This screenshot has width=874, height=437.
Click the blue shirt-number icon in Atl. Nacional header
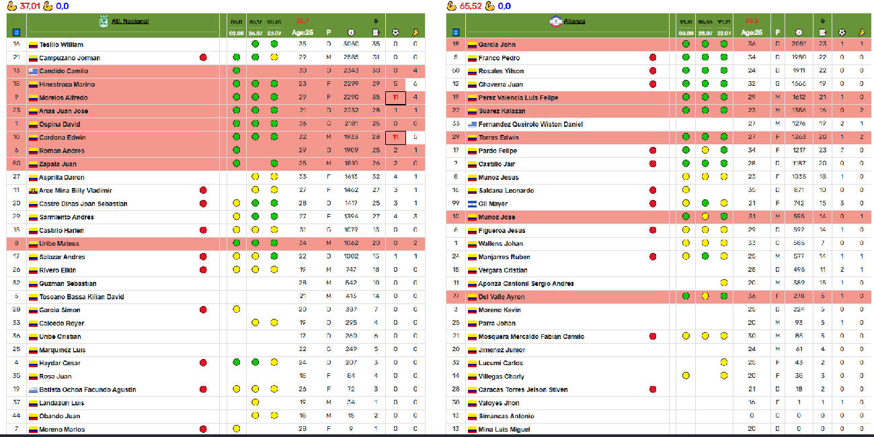pyautogui.click(x=16, y=32)
